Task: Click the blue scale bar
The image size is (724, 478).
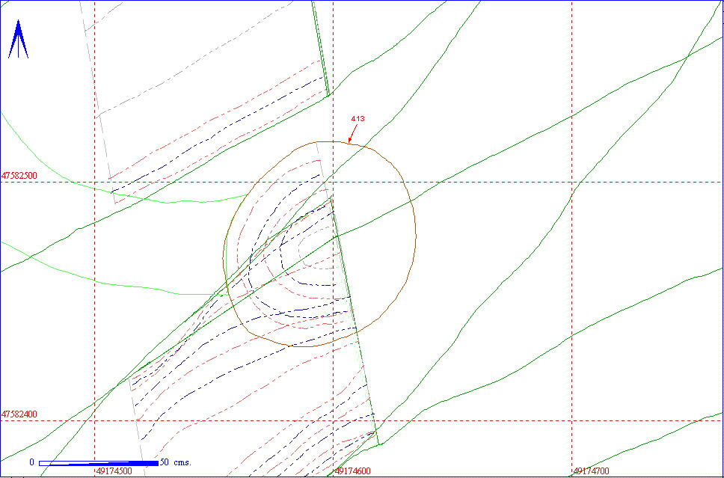Action: coord(98,463)
